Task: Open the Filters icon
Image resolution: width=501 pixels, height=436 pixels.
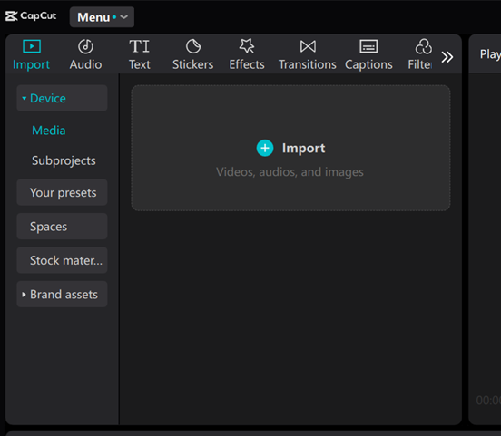Action: (x=423, y=46)
